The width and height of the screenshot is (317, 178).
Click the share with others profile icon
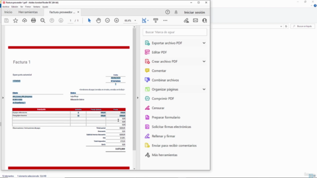205,20
